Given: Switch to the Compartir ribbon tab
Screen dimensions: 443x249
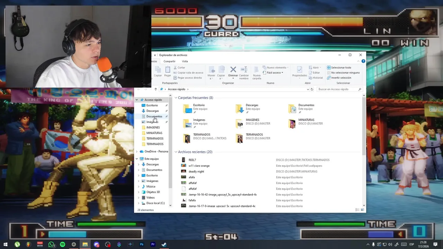Looking at the screenshot, I should click(169, 61).
